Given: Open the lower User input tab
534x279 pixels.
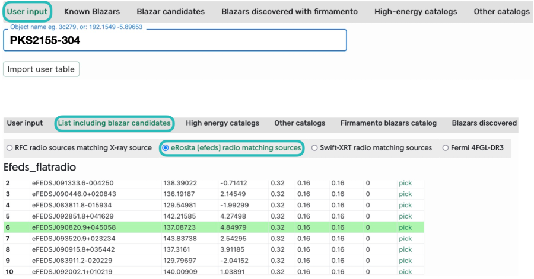Looking at the screenshot, I should pos(25,123).
